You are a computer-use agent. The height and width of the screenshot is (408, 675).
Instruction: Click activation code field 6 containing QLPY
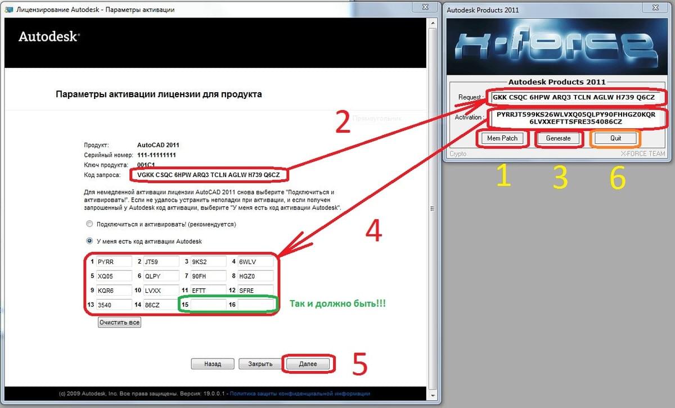[x=160, y=276]
